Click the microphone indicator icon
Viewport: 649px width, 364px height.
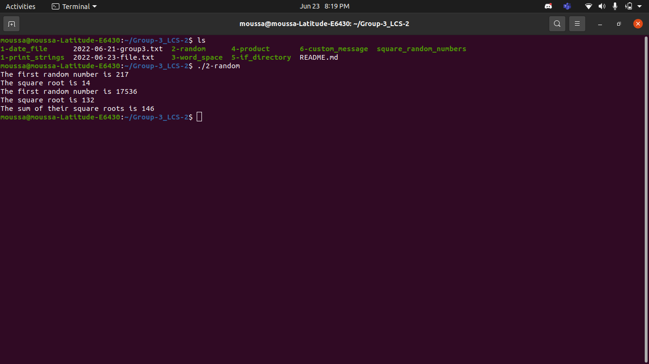click(x=614, y=6)
